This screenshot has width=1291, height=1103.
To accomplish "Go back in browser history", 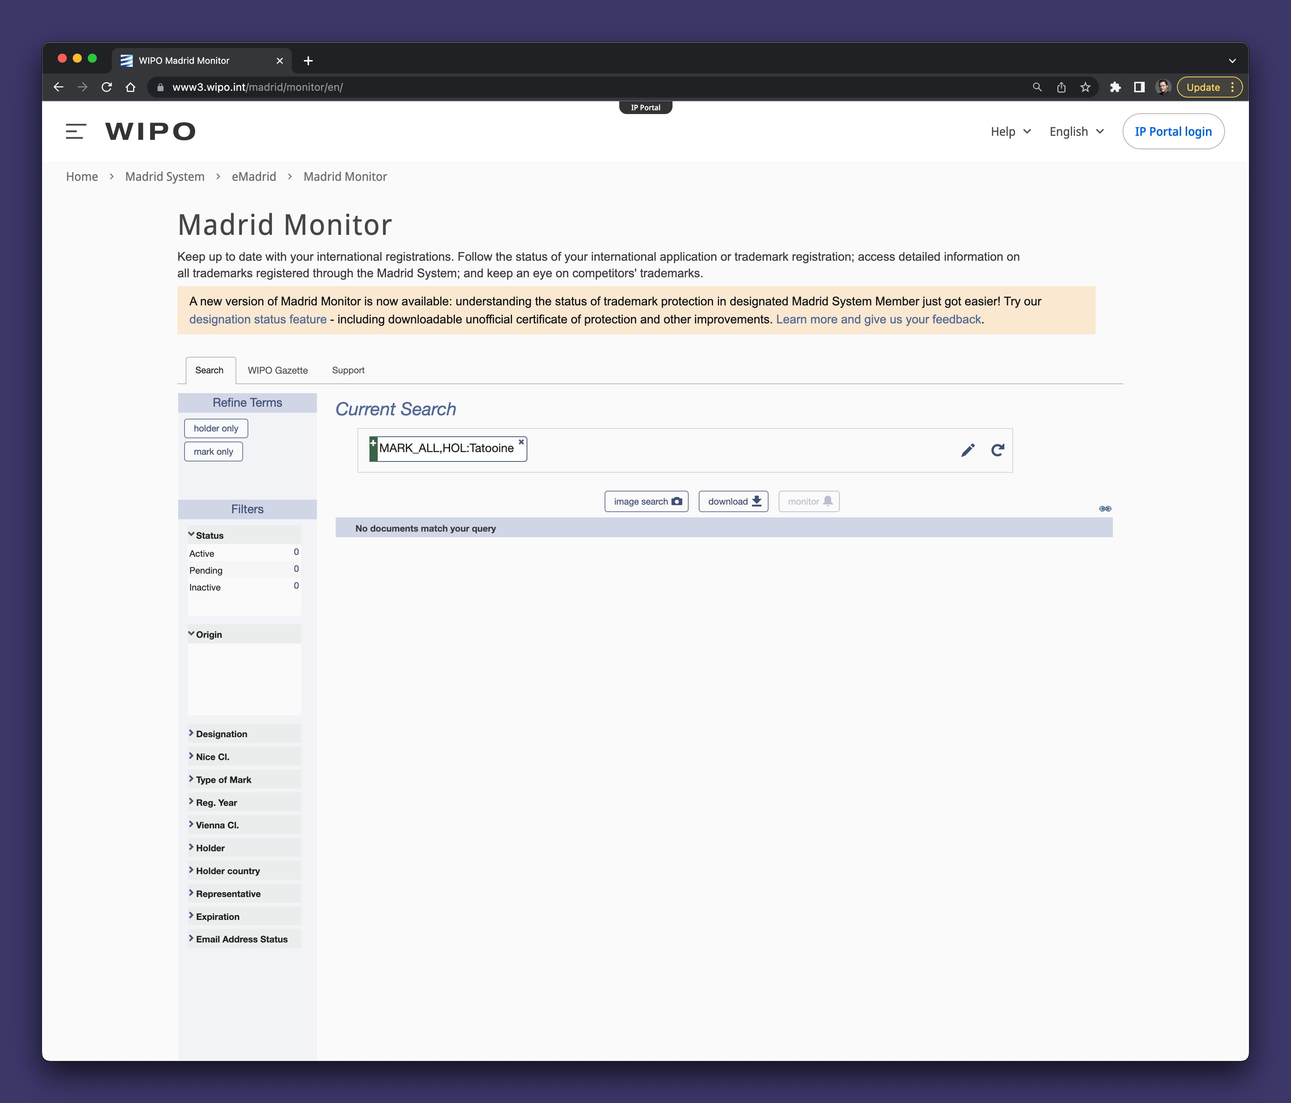I will [59, 87].
